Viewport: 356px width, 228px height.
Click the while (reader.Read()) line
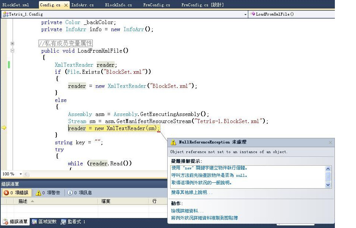(100, 163)
